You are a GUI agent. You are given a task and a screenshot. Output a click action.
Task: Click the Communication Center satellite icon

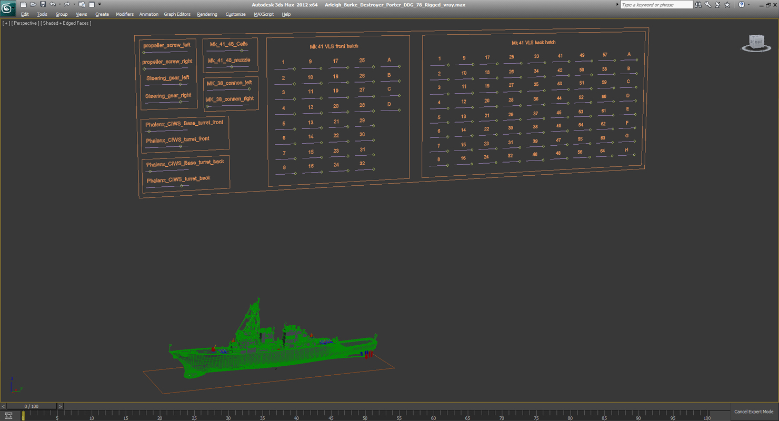(x=717, y=5)
